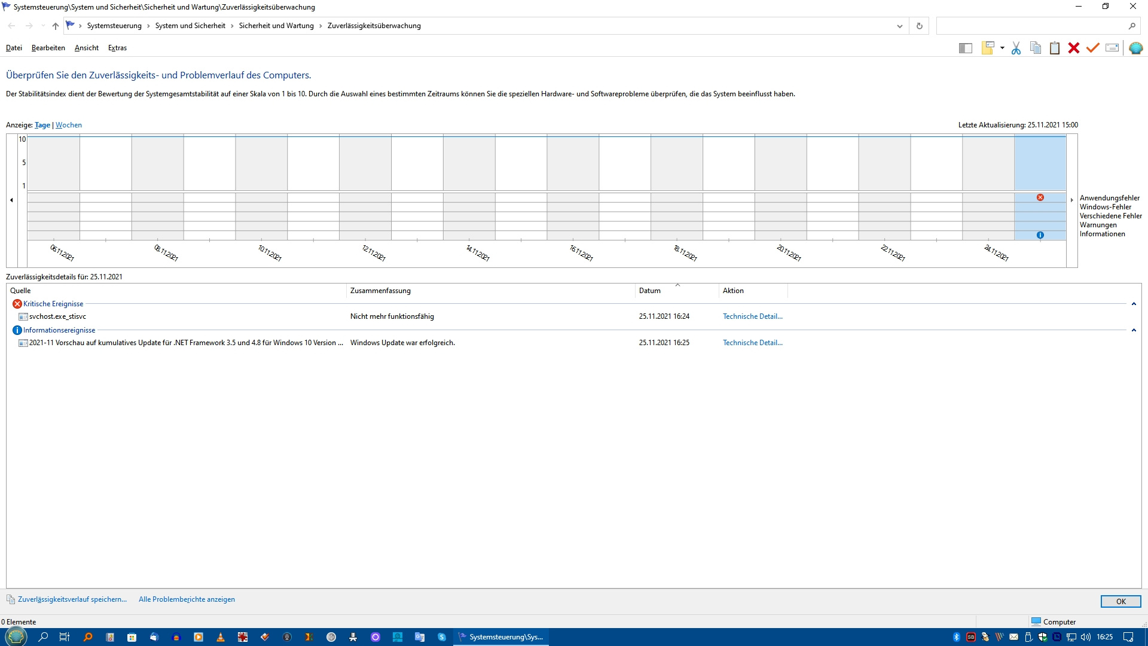Open Skype from the taskbar
This screenshot has width=1148, height=646.
point(442,637)
